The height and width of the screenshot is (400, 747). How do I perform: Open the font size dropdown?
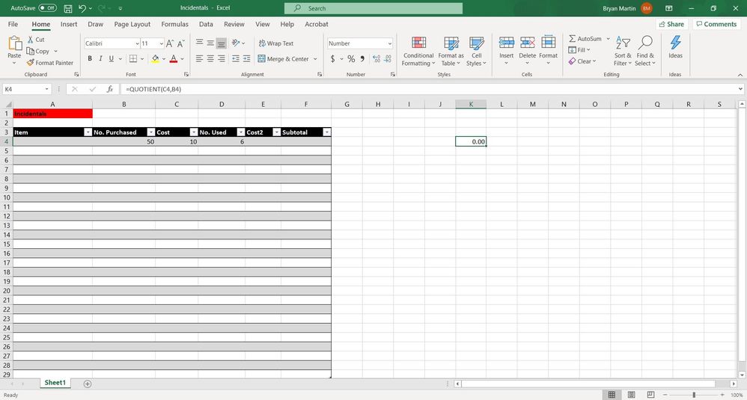(x=162, y=43)
